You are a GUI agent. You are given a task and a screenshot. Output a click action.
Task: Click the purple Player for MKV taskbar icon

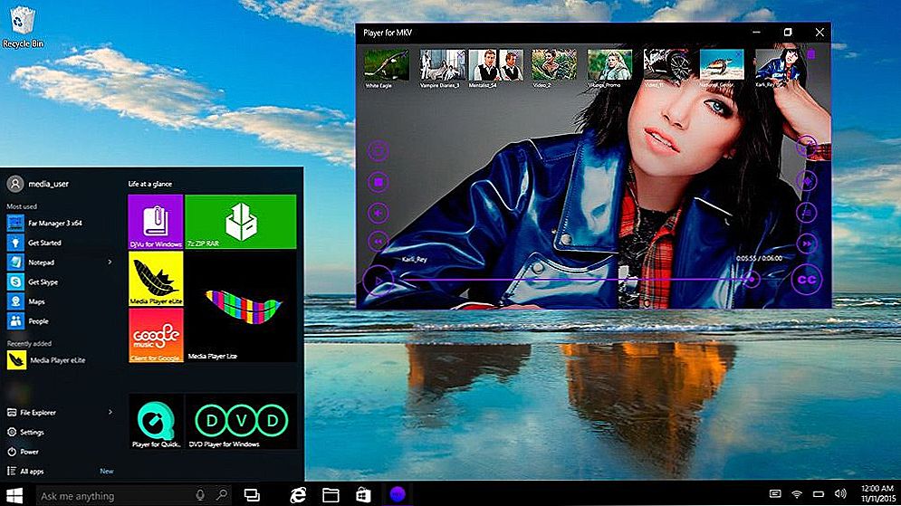click(x=397, y=494)
